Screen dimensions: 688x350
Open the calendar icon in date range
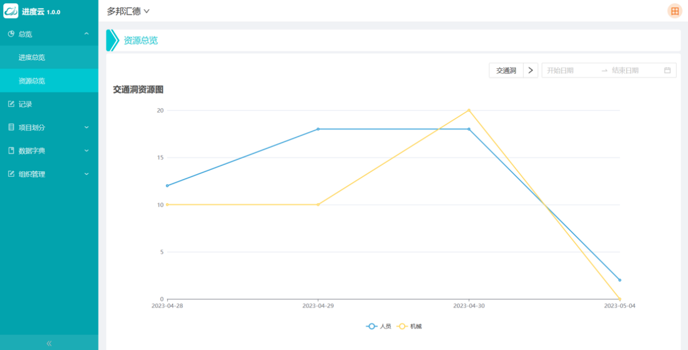(x=668, y=70)
